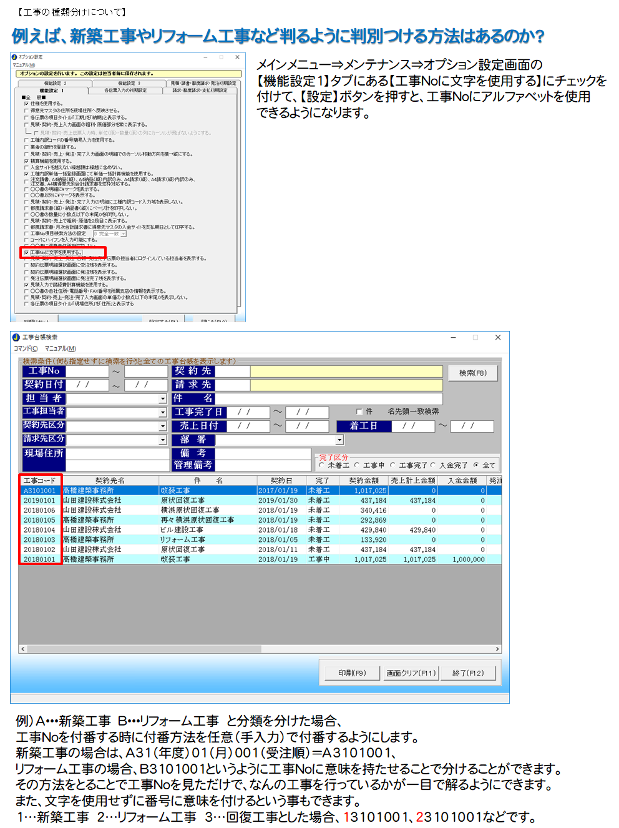This screenshot has width=619, height=828.
Task: Switch to the 機能設定 2 tab
Action: pyautogui.click(x=55, y=83)
